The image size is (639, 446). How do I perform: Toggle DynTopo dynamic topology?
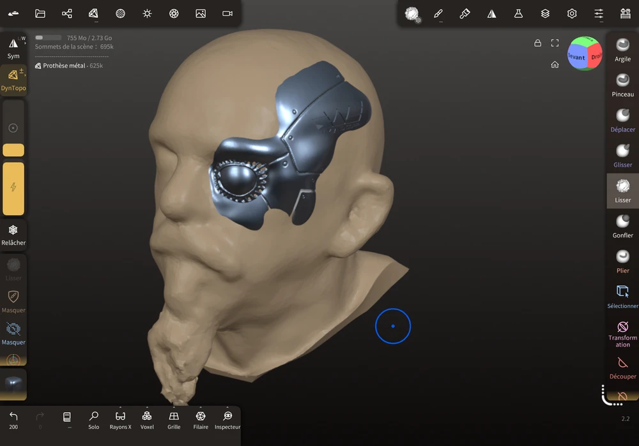point(13,80)
